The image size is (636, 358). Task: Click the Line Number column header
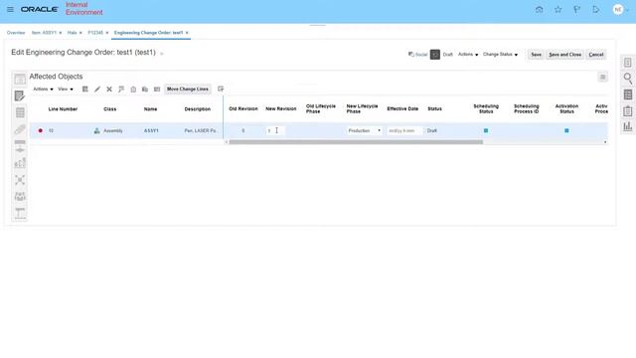pyautogui.click(x=63, y=109)
